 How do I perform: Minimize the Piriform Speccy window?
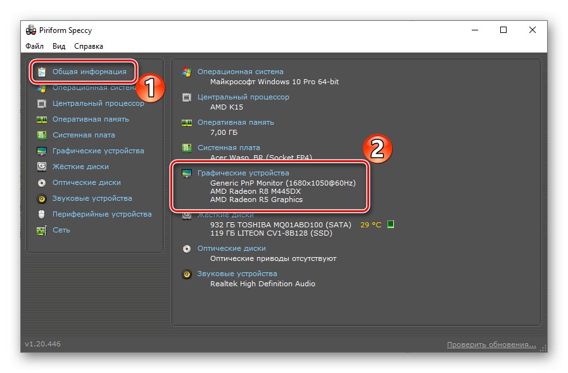[475, 30]
